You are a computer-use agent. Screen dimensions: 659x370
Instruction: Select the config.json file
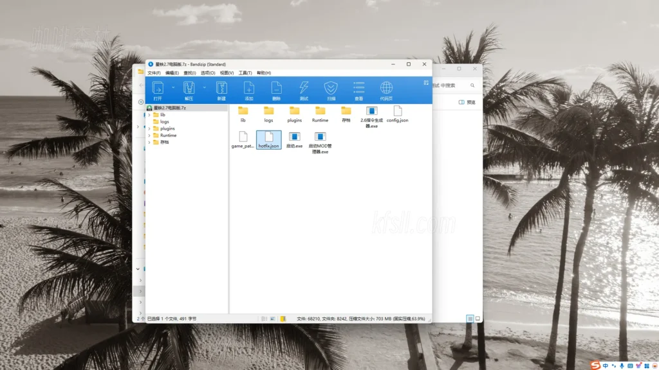tap(397, 114)
